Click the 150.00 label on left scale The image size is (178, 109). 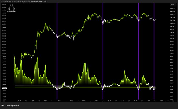[x=4, y=27]
